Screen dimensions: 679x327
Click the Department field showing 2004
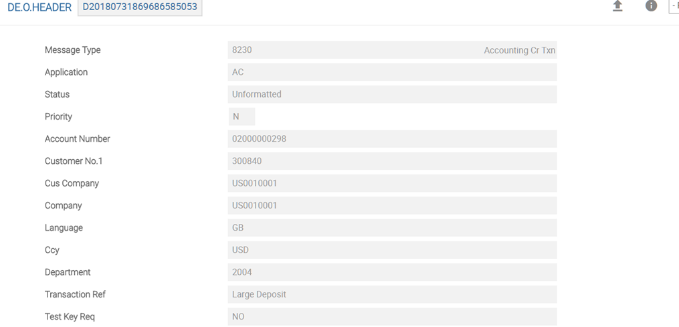pyautogui.click(x=392, y=272)
